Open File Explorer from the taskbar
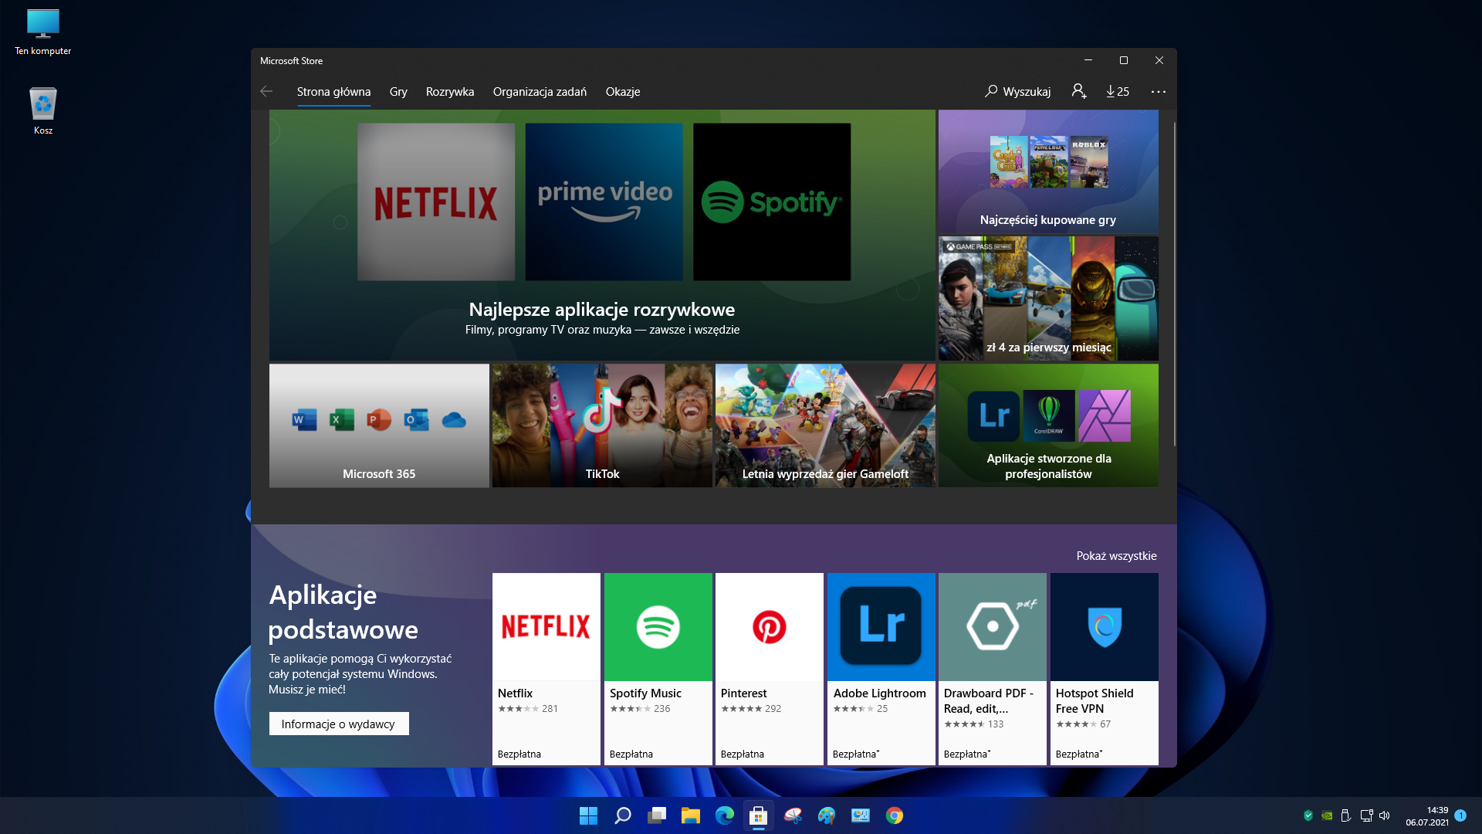This screenshot has width=1482, height=834. point(690,815)
